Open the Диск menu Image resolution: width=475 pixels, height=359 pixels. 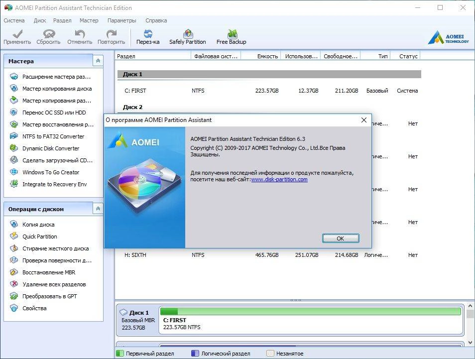[x=40, y=20]
